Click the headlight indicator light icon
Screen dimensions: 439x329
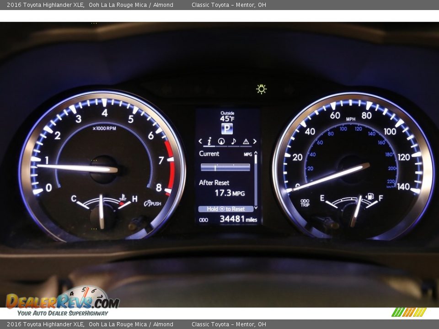click(x=261, y=89)
